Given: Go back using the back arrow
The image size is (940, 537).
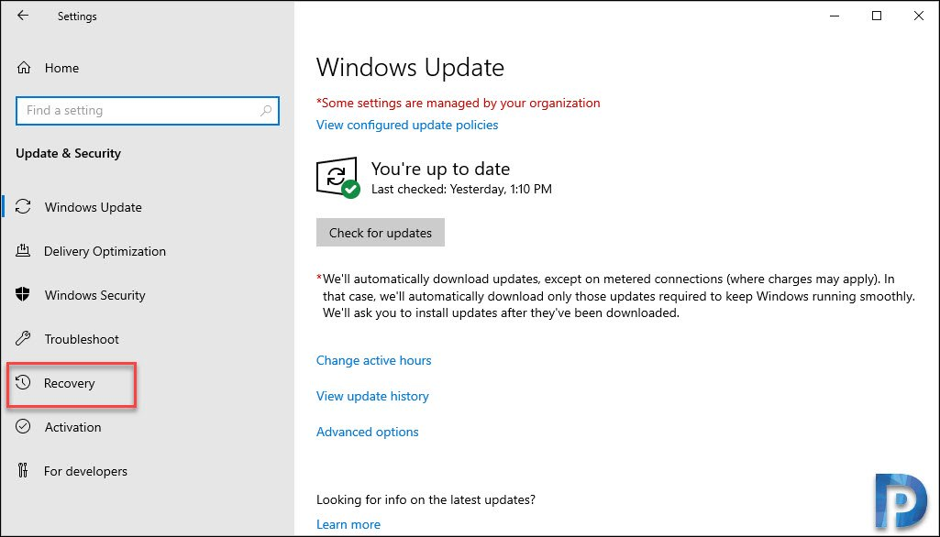Looking at the screenshot, I should pos(23,16).
